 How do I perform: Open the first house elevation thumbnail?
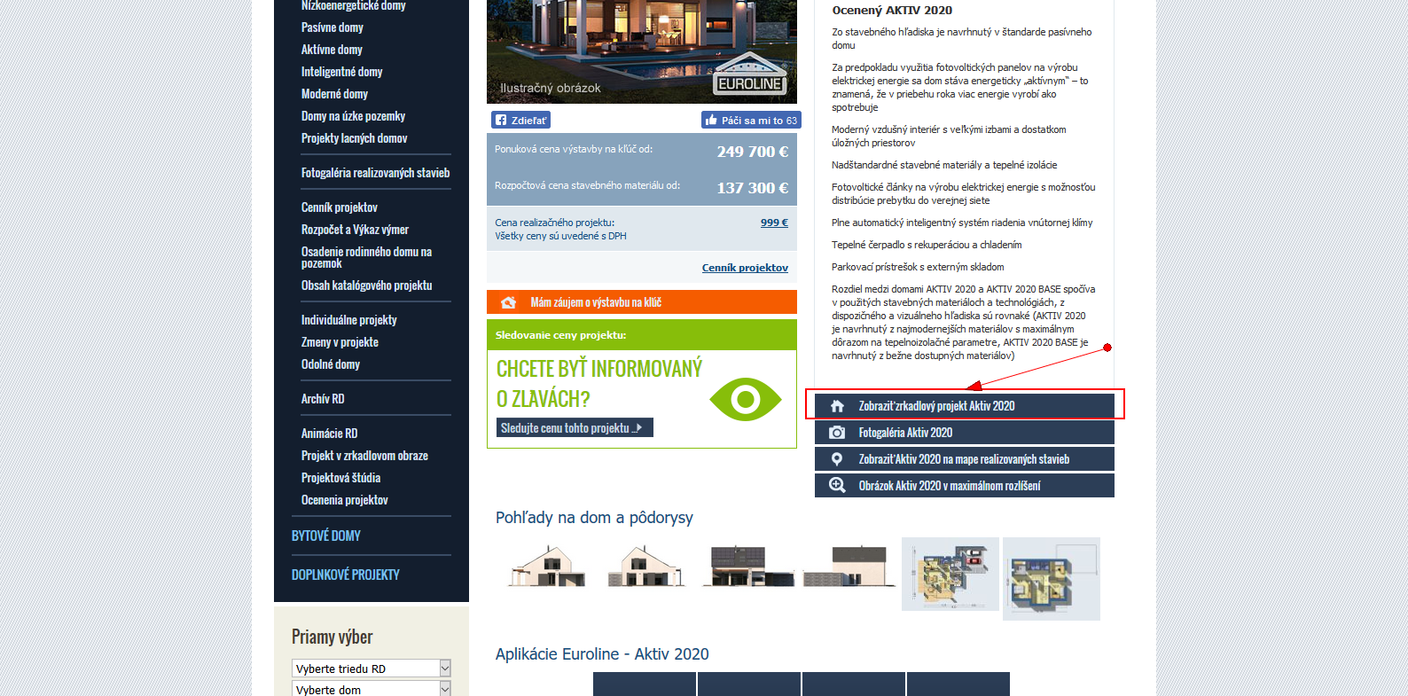click(x=548, y=567)
